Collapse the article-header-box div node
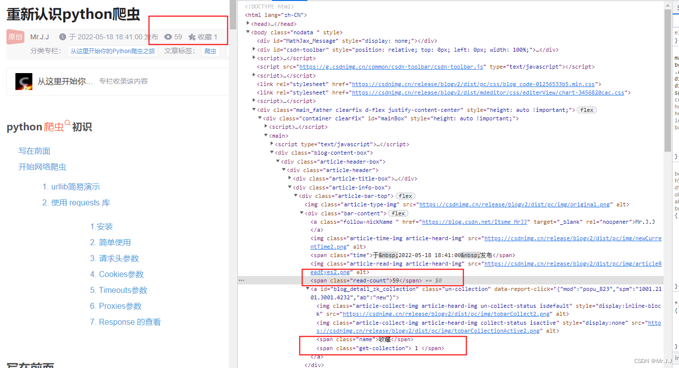The height and width of the screenshot is (368, 679). [x=278, y=162]
